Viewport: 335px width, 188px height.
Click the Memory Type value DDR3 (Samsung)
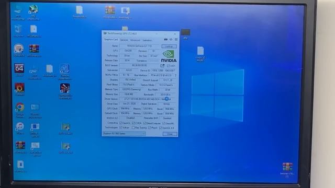(131, 89)
